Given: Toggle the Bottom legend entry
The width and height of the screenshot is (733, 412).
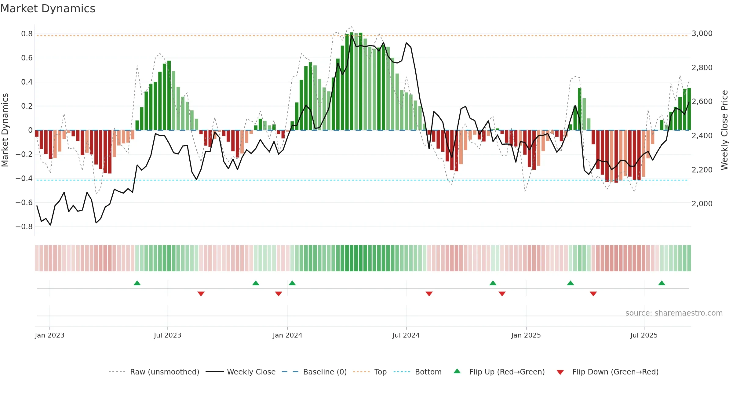Looking at the screenshot, I should (x=418, y=372).
